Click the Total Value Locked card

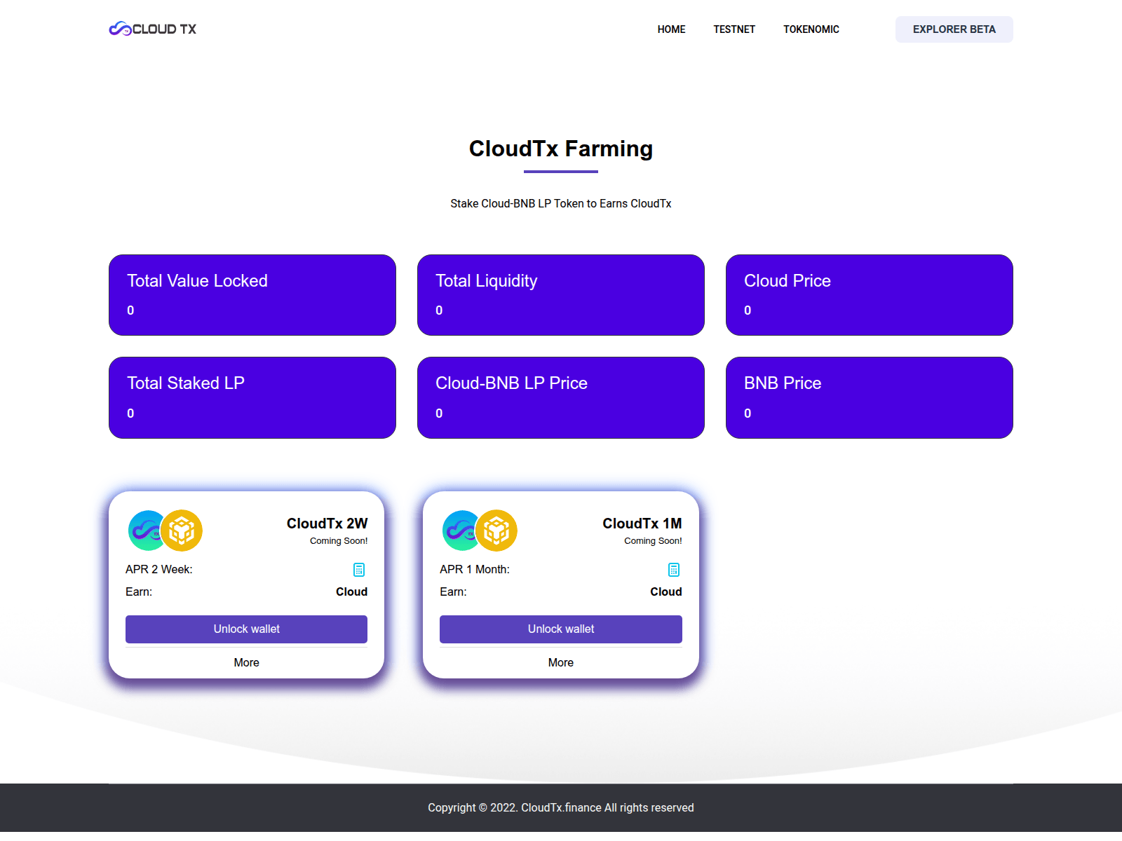click(x=252, y=294)
